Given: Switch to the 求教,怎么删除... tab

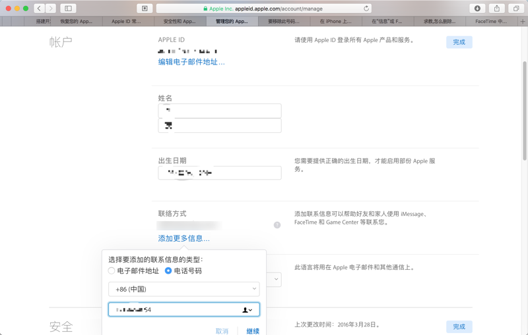Looking at the screenshot, I should coord(440,22).
